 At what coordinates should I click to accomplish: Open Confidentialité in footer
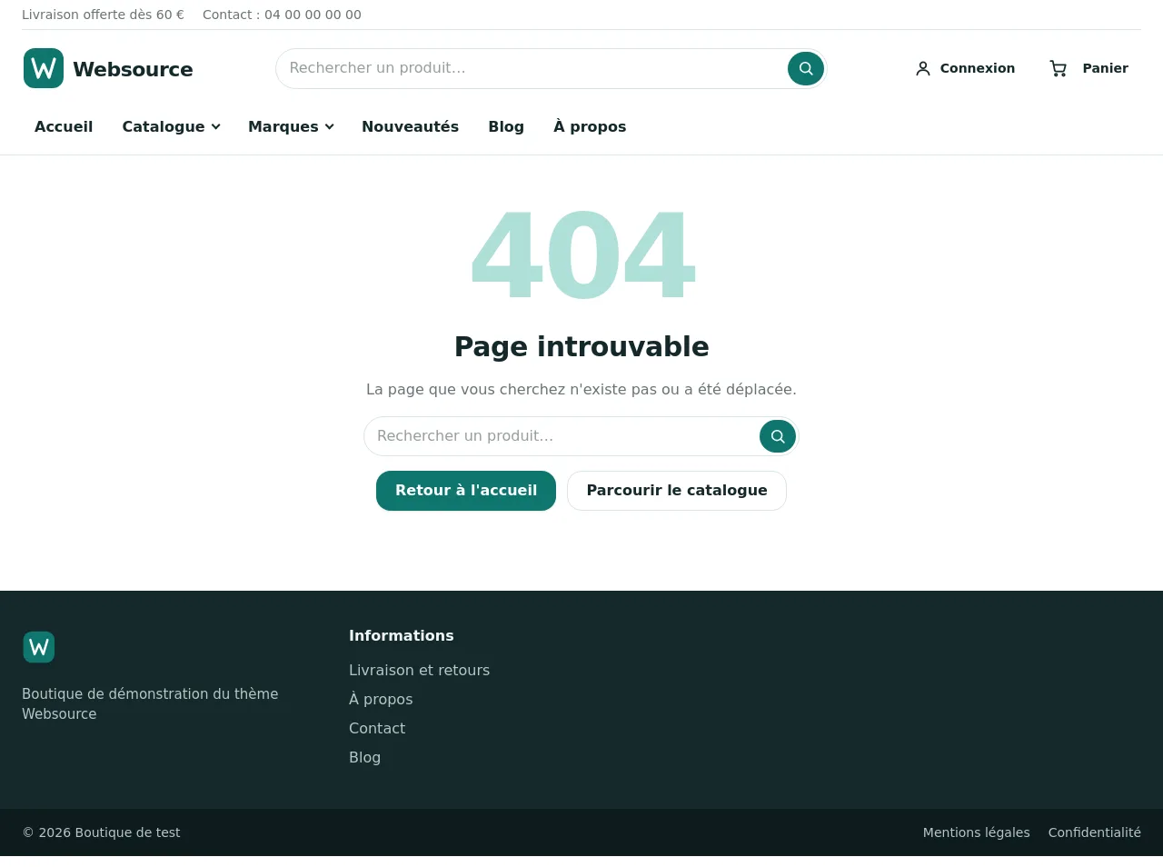coord(1094,832)
